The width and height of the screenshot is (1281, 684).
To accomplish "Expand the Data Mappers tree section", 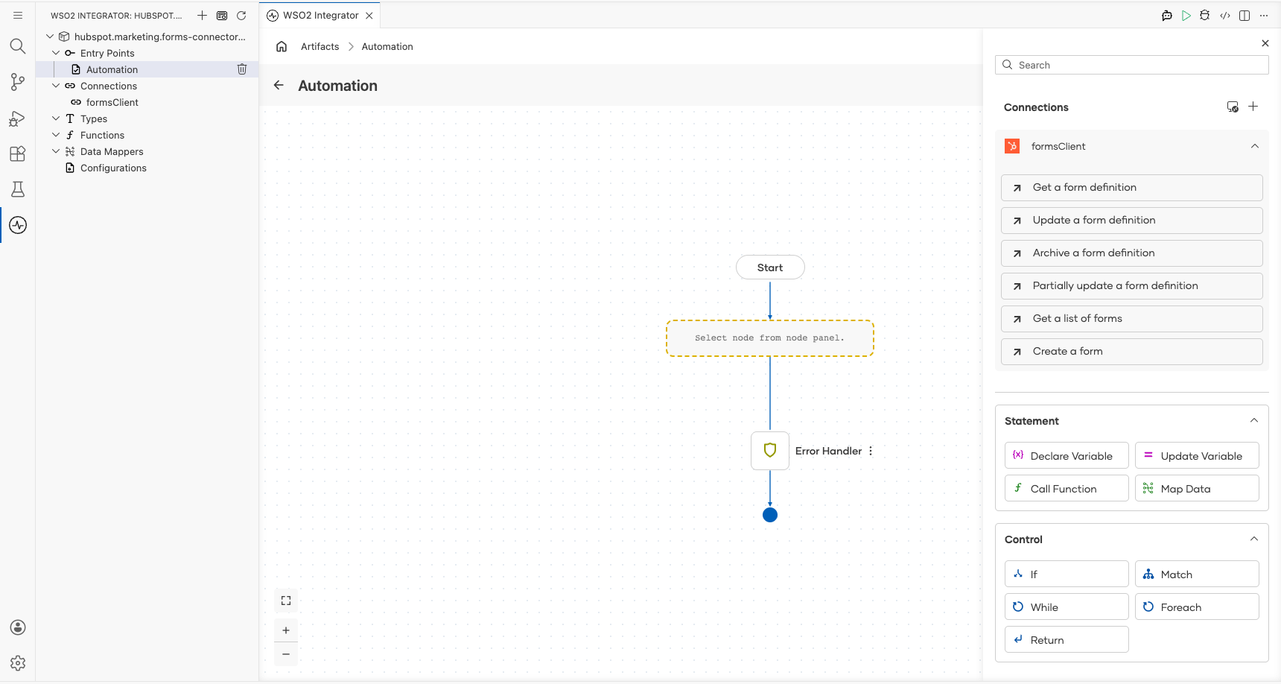I will 56,151.
